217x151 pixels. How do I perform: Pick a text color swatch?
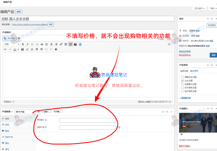point(15,49)
